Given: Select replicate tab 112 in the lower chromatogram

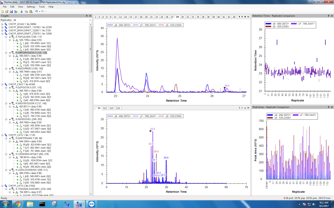Looking at the screenshot, I should tap(105, 108).
